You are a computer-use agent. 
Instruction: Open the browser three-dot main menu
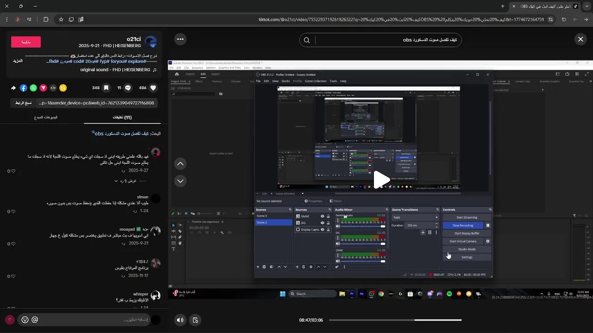click(6, 19)
